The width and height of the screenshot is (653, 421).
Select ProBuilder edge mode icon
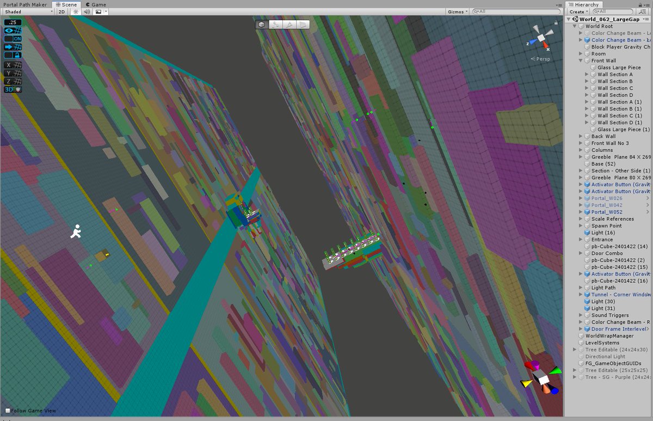(289, 25)
